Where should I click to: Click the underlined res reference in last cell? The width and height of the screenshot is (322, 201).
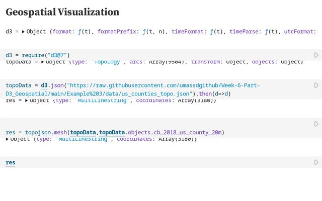click(x=11, y=162)
